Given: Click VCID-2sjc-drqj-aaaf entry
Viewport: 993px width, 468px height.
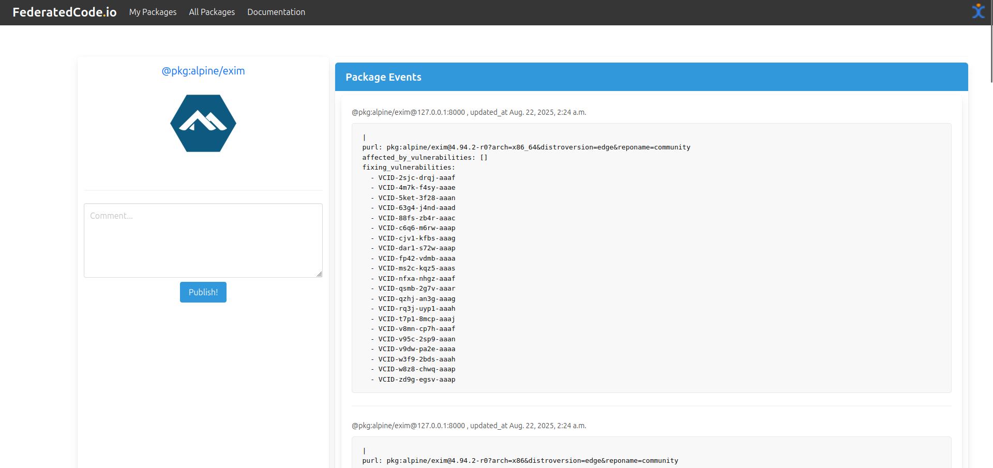Looking at the screenshot, I should coord(417,178).
